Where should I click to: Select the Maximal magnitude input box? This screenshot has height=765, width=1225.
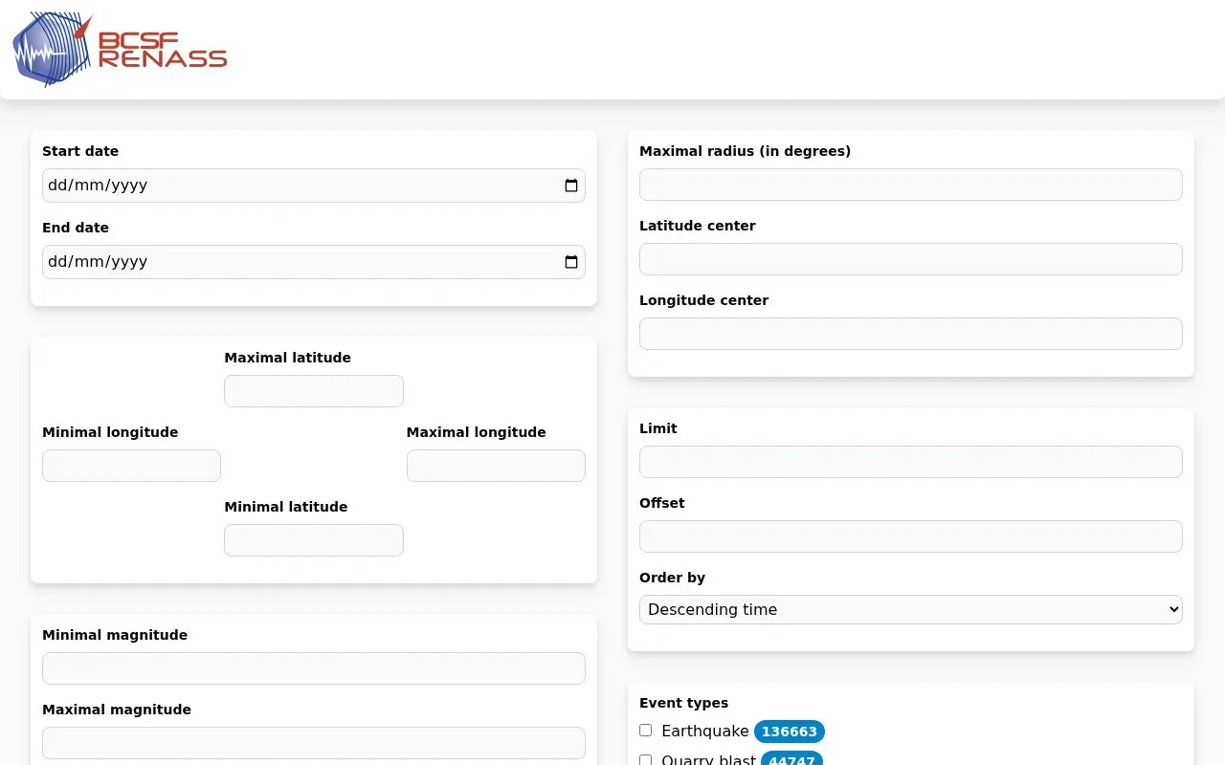click(314, 743)
